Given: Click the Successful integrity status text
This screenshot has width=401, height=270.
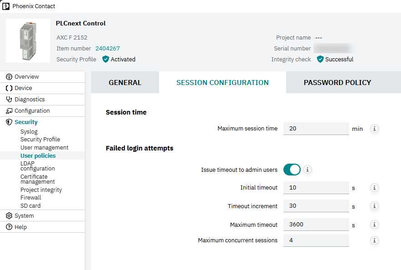Looking at the screenshot, I should [339, 59].
